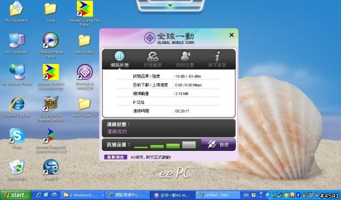
Task: Click the 19 dB / -63 dBm value
Action: [188, 76]
